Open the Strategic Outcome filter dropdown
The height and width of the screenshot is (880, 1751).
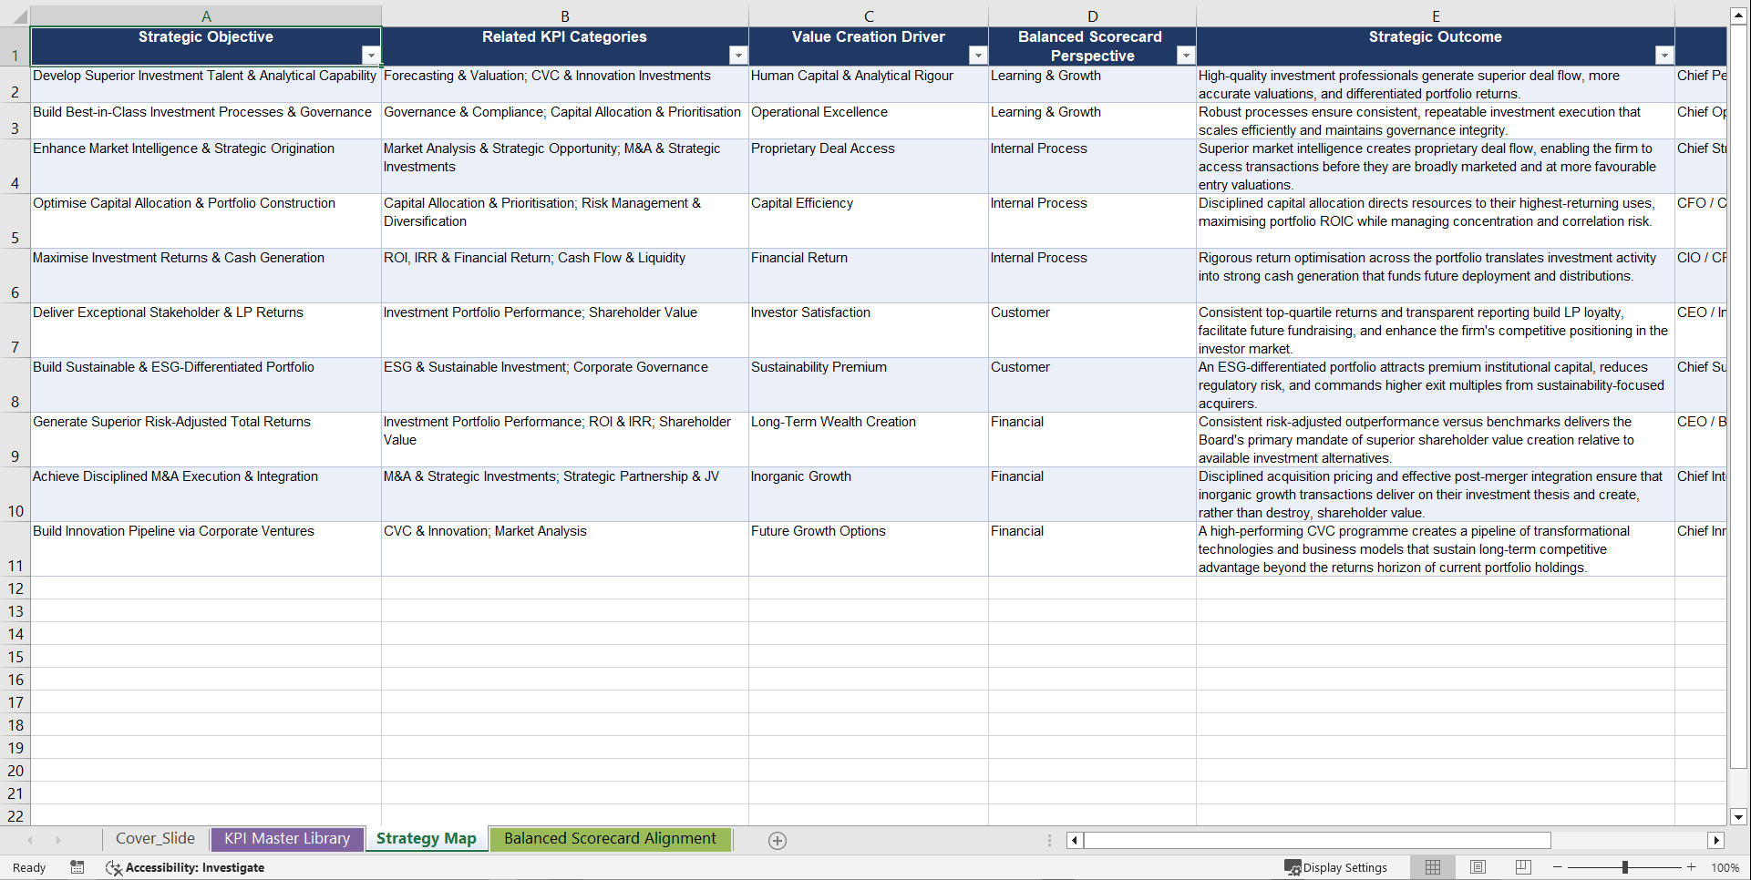(x=1664, y=56)
